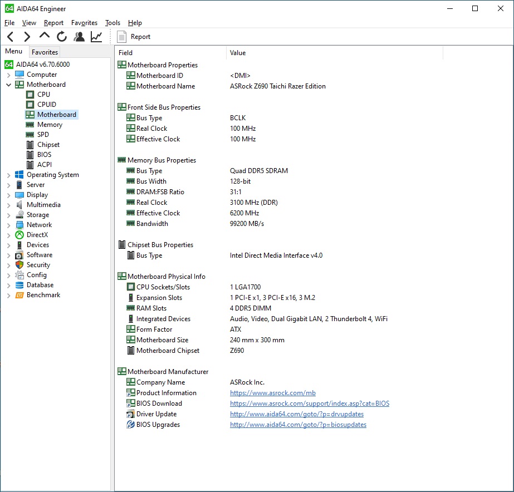This screenshot has height=492, width=514.
Task: Expand the Computer tree node
Action: [9, 75]
